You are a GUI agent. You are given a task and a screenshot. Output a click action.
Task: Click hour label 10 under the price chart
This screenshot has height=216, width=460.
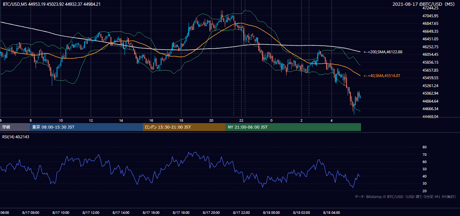pos(61,120)
